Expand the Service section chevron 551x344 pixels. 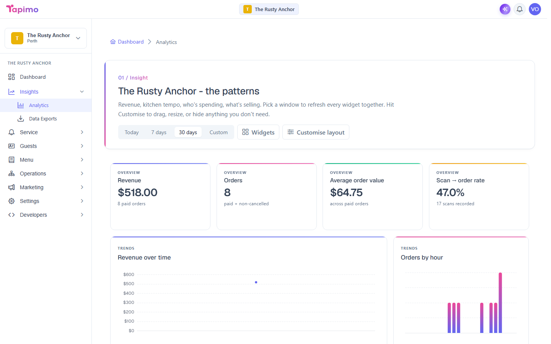pos(82,132)
